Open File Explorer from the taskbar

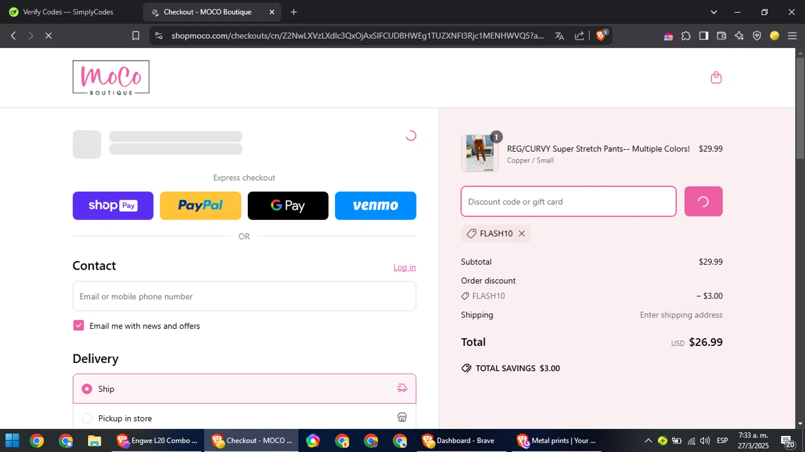pos(94,441)
